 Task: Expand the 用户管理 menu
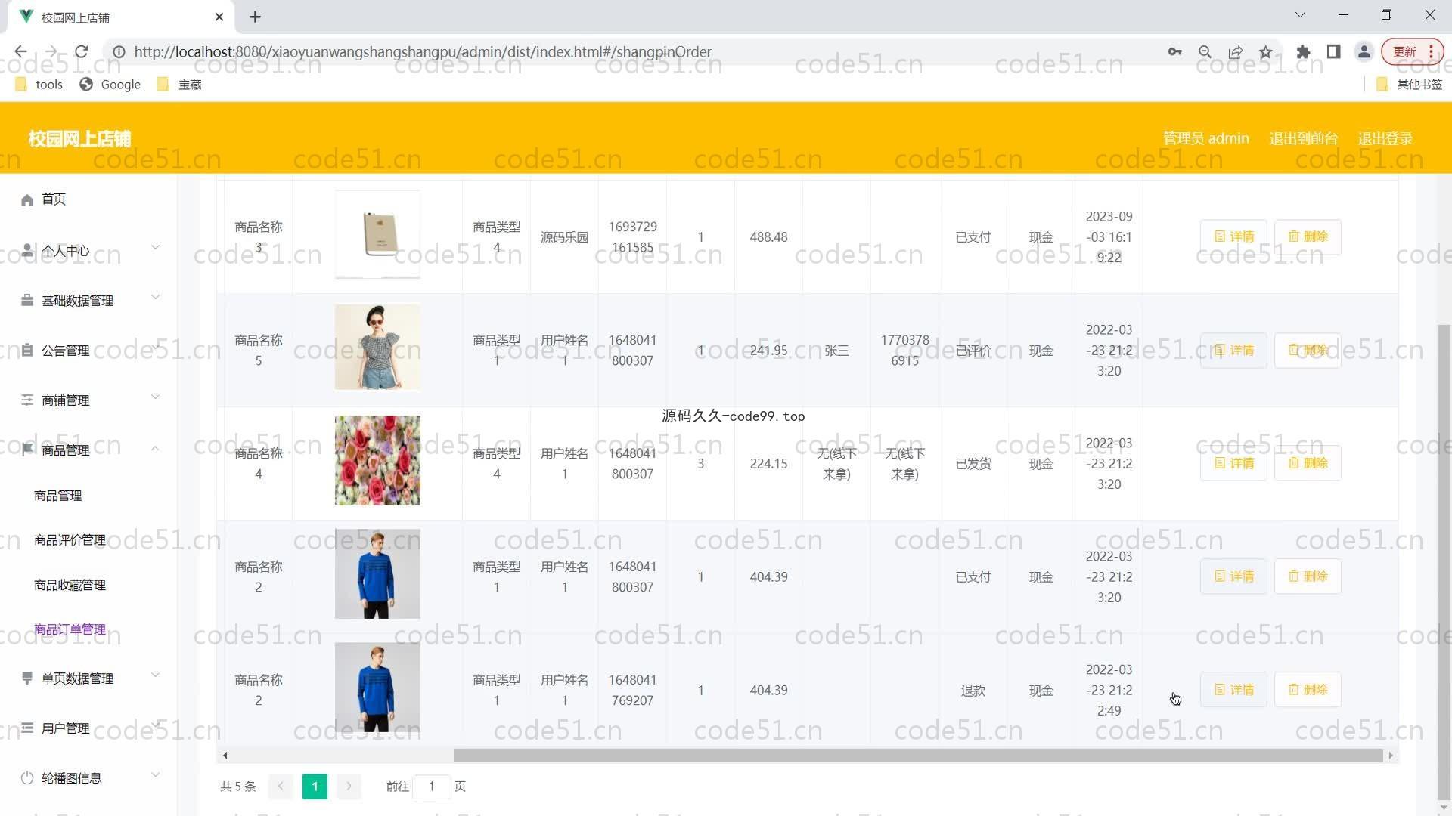coord(88,728)
